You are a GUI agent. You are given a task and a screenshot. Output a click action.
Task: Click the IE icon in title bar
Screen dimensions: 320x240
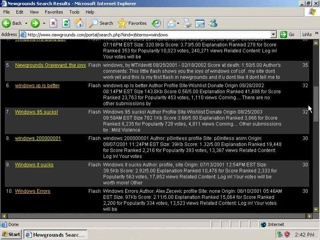click(x=4, y=4)
